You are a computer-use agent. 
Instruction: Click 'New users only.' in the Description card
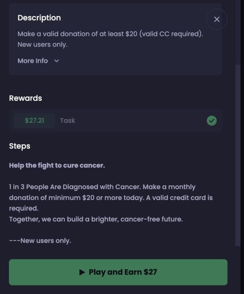[x=42, y=45]
